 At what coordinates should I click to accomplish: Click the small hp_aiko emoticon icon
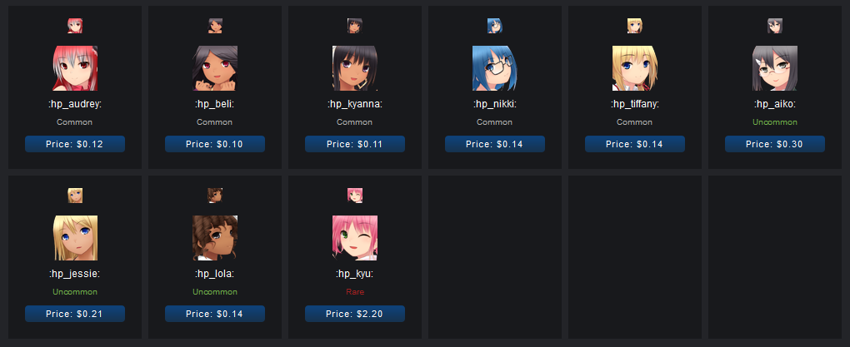pyautogui.click(x=775, y=26)
